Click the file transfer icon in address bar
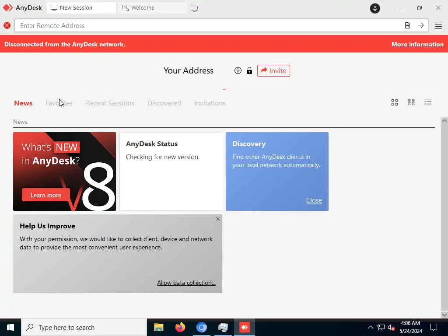The image size is (448, 336). [407, 25]
